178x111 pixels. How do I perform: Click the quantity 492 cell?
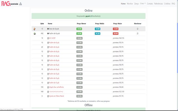pyautogui.click(x=42, y=33)
